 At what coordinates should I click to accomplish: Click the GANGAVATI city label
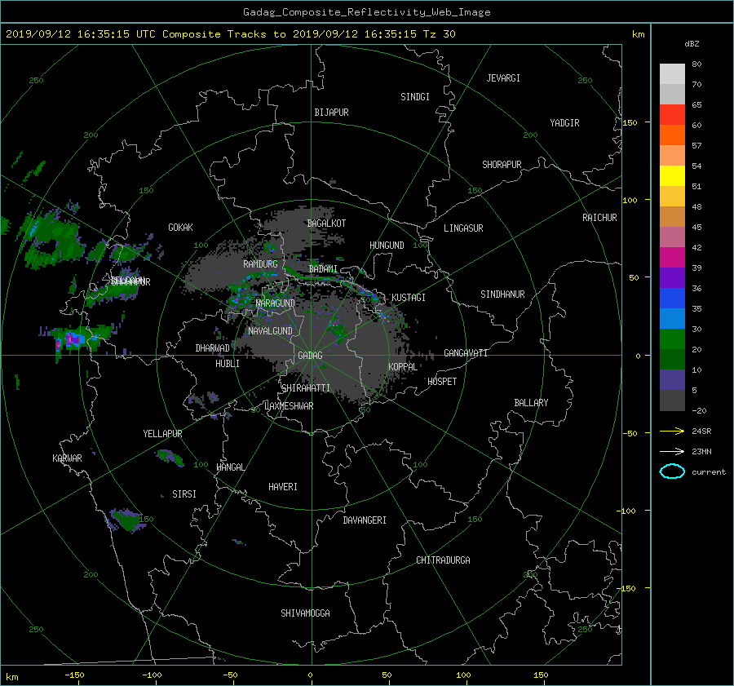point(466,353)
